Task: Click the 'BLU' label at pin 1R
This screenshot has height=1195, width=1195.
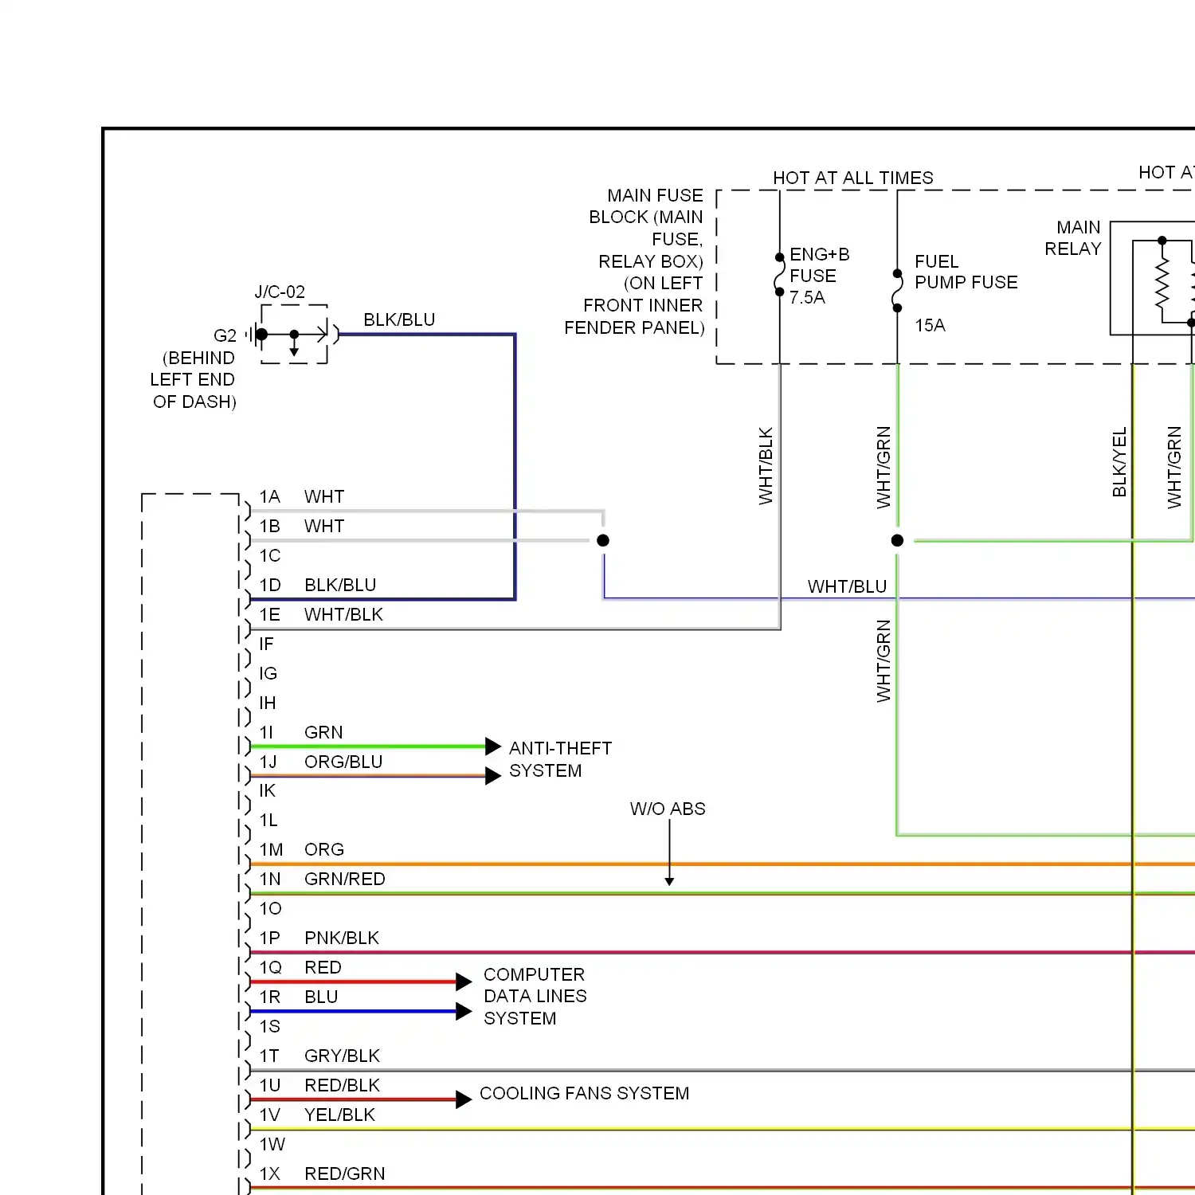Action: (x=321, y=997)
